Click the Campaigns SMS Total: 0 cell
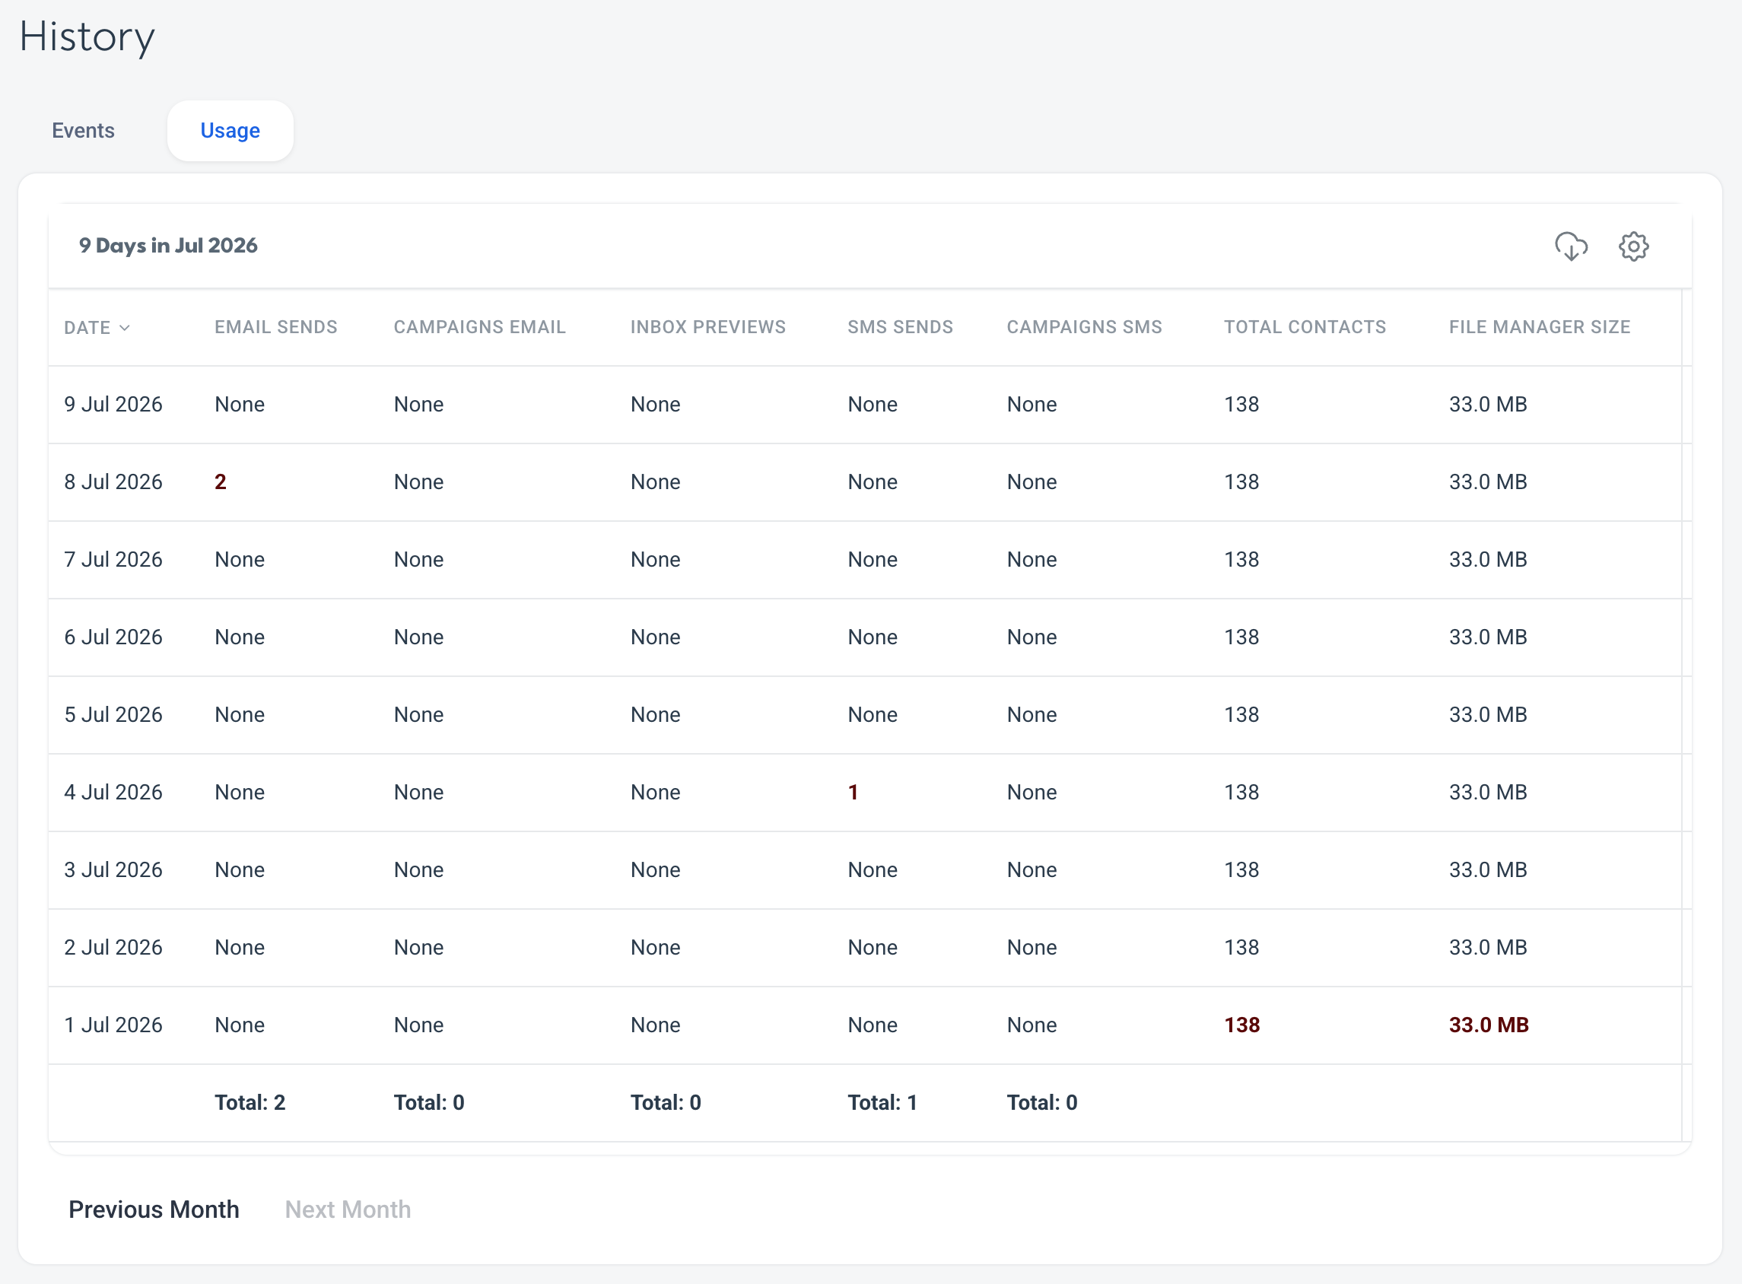Viewport: 1742px width, 1284px height. 1041,1103
